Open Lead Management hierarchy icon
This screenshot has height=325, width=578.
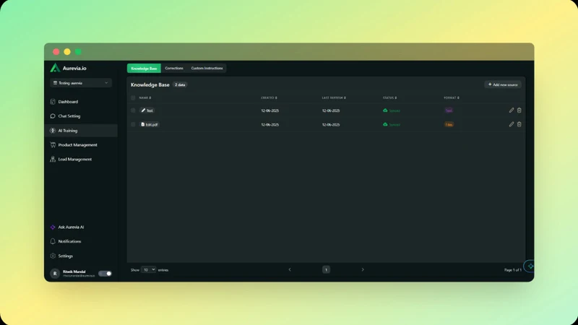click(53, 159)
